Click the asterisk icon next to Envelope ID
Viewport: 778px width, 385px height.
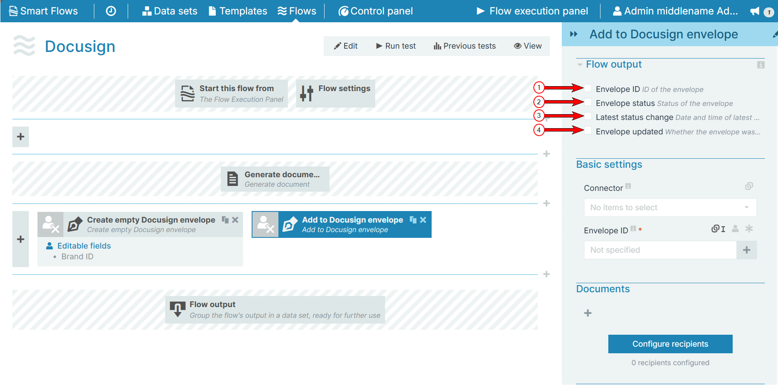click(x=749, y=229)
